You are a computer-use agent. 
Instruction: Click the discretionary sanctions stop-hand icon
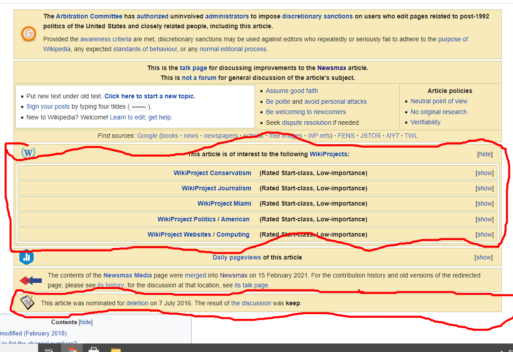[x=29, y=34]
